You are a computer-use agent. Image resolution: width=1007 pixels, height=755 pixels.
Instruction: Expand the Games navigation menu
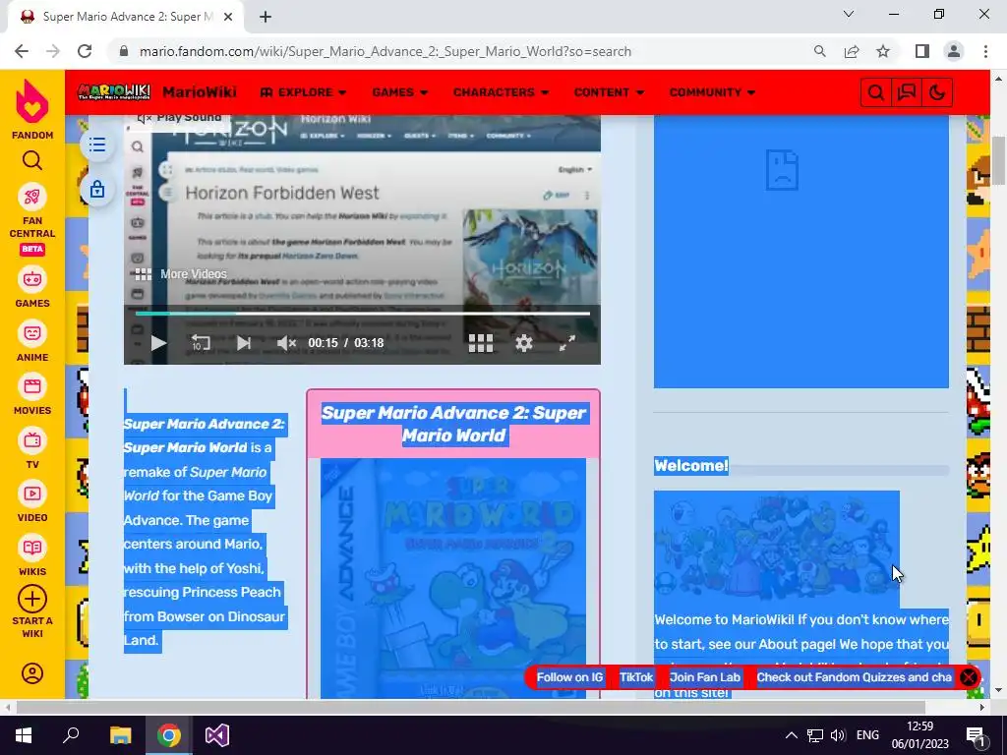399,92
